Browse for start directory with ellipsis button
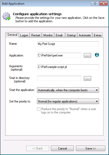Image resolution: width=109 pixels, height=155 pixels. pyautogui.click(x=87, y=78)
